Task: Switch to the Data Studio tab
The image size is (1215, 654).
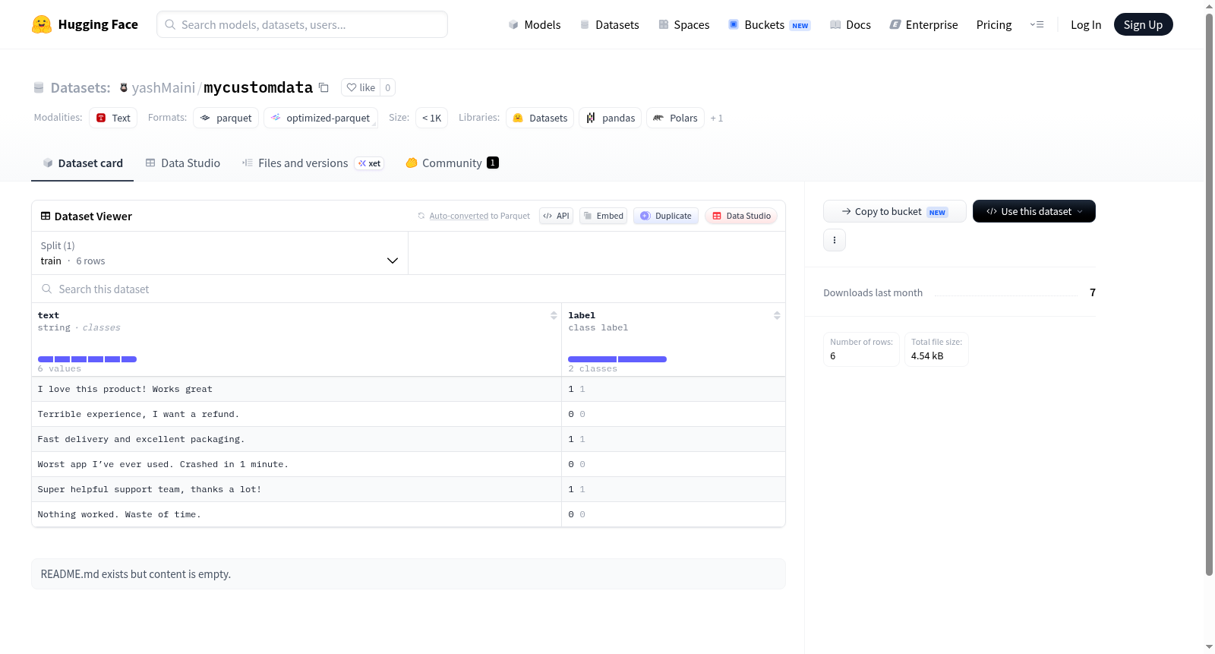Action: [183, 163]
